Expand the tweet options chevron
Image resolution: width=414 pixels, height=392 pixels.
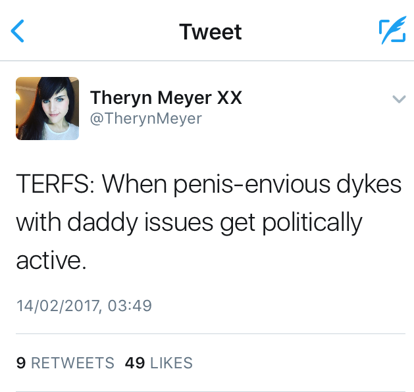[x=398, y=99]
